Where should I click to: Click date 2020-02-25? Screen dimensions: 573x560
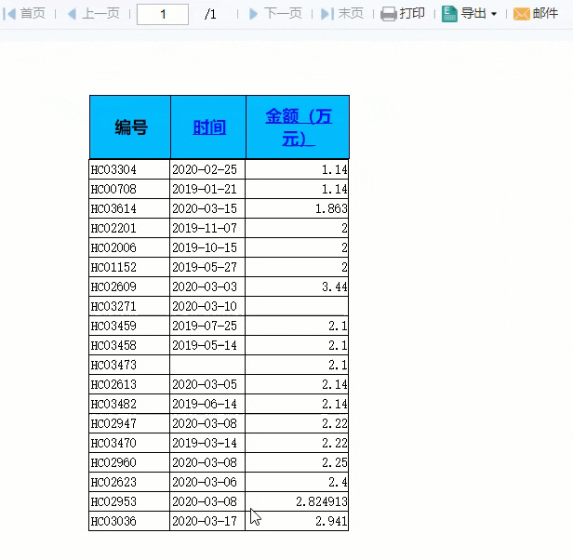click(205, 169)
